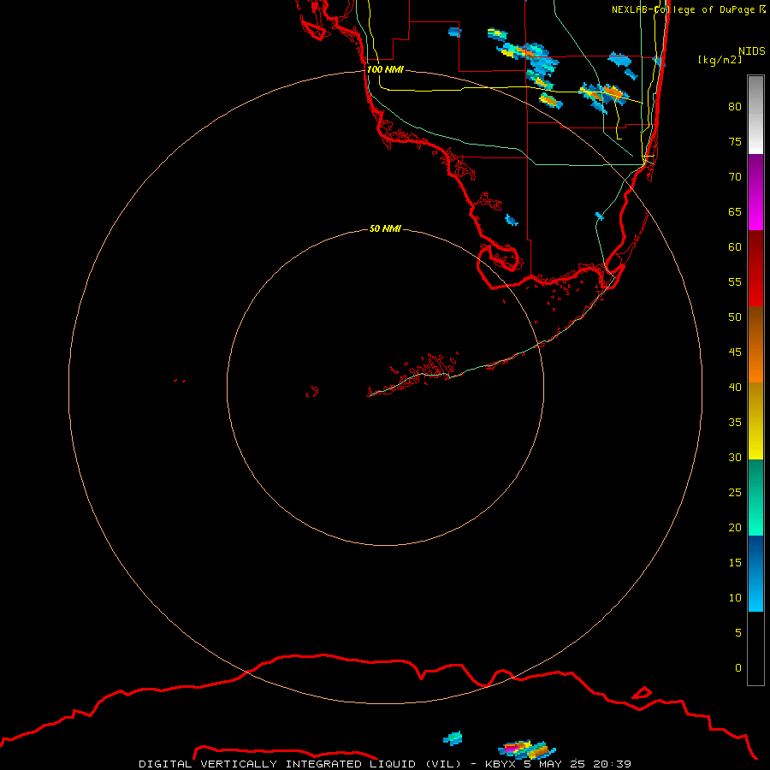Click the 0 value on the color scale

738,668
